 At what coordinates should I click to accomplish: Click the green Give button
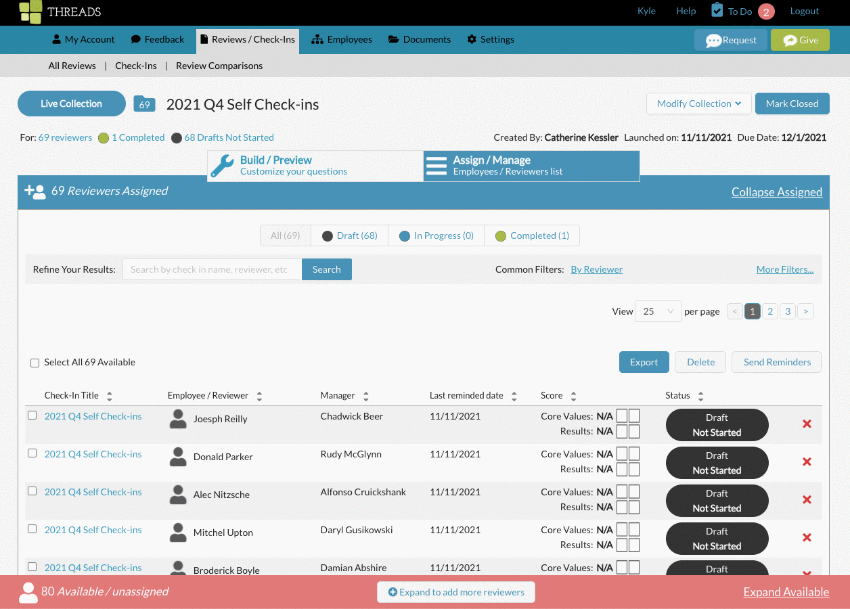(800, 40)
